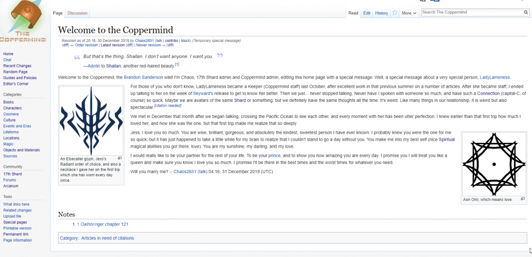
Task: Open Chaos2651 user link in revision line
Action: click(144, 41)
